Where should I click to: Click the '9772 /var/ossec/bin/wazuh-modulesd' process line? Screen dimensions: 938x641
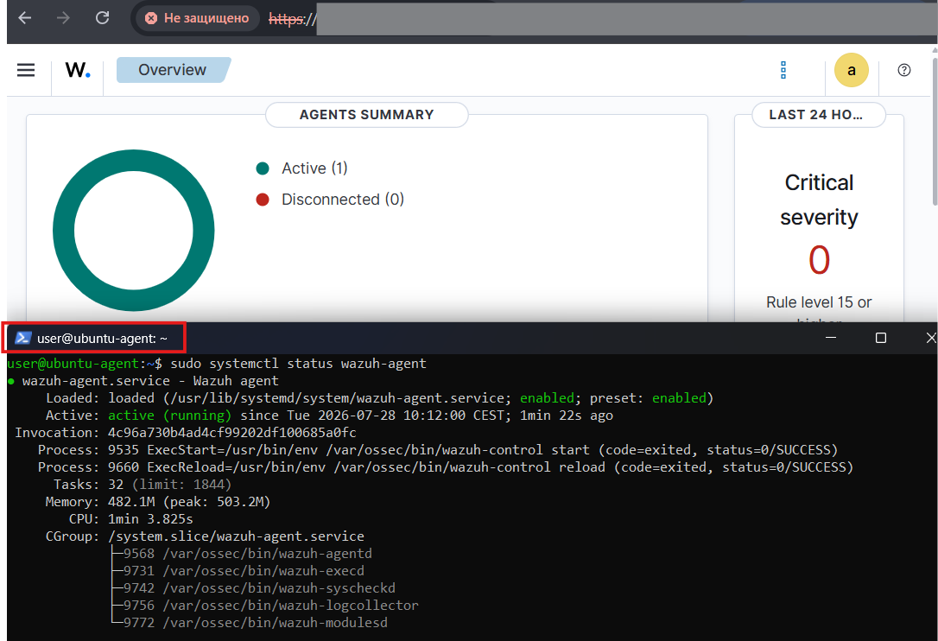tap(256, 623)
